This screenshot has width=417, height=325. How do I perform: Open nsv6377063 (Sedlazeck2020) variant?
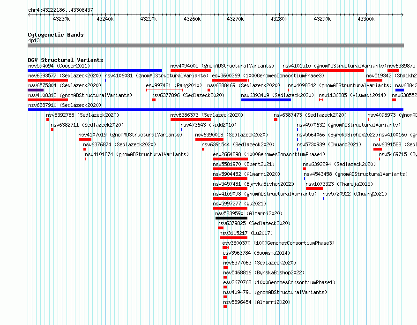pyautogui.click(x=260, y=263)
